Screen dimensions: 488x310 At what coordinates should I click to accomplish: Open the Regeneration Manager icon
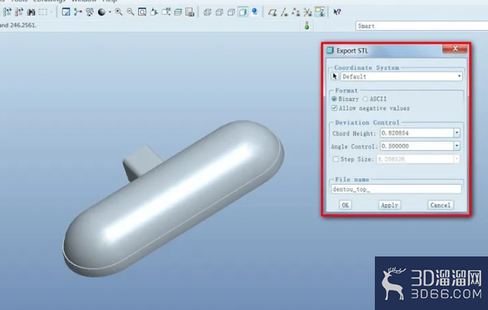click(x=19, y=12)
